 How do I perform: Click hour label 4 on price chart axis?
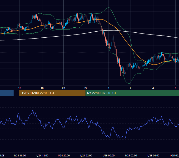point(153,88)
